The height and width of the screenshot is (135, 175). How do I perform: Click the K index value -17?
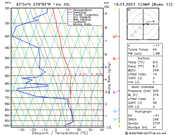(x=156, y=46)
